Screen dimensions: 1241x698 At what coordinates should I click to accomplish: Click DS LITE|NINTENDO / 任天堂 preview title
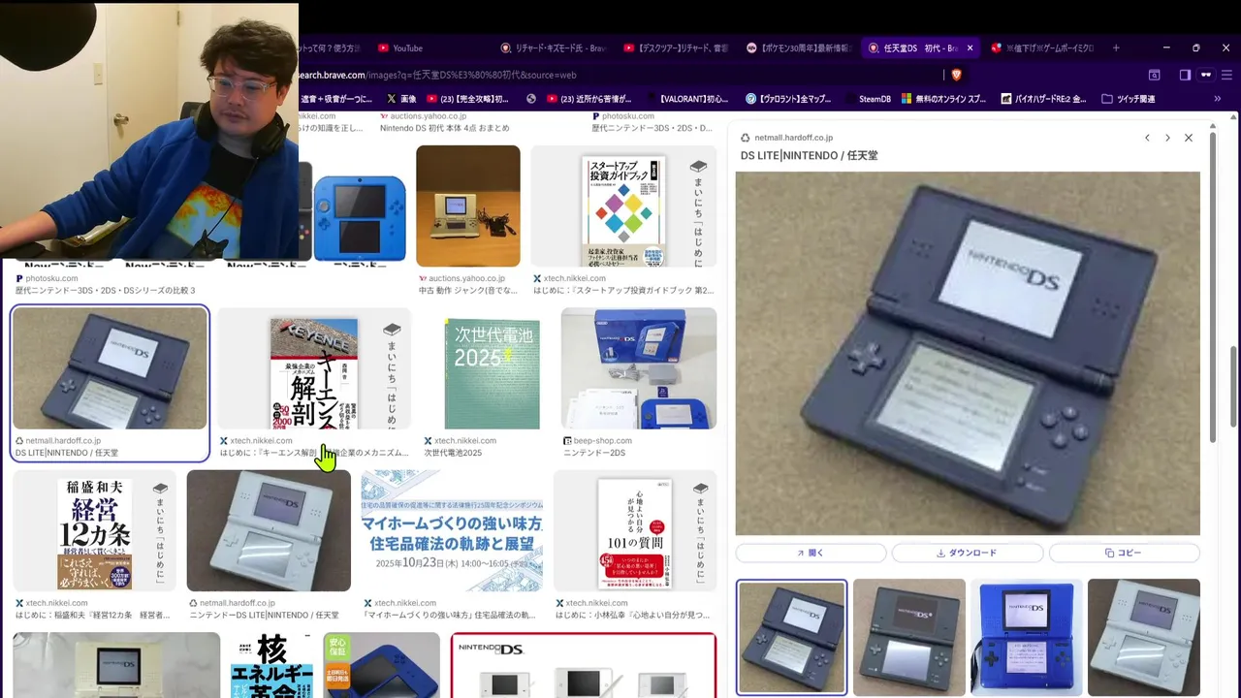click(809, 155)
